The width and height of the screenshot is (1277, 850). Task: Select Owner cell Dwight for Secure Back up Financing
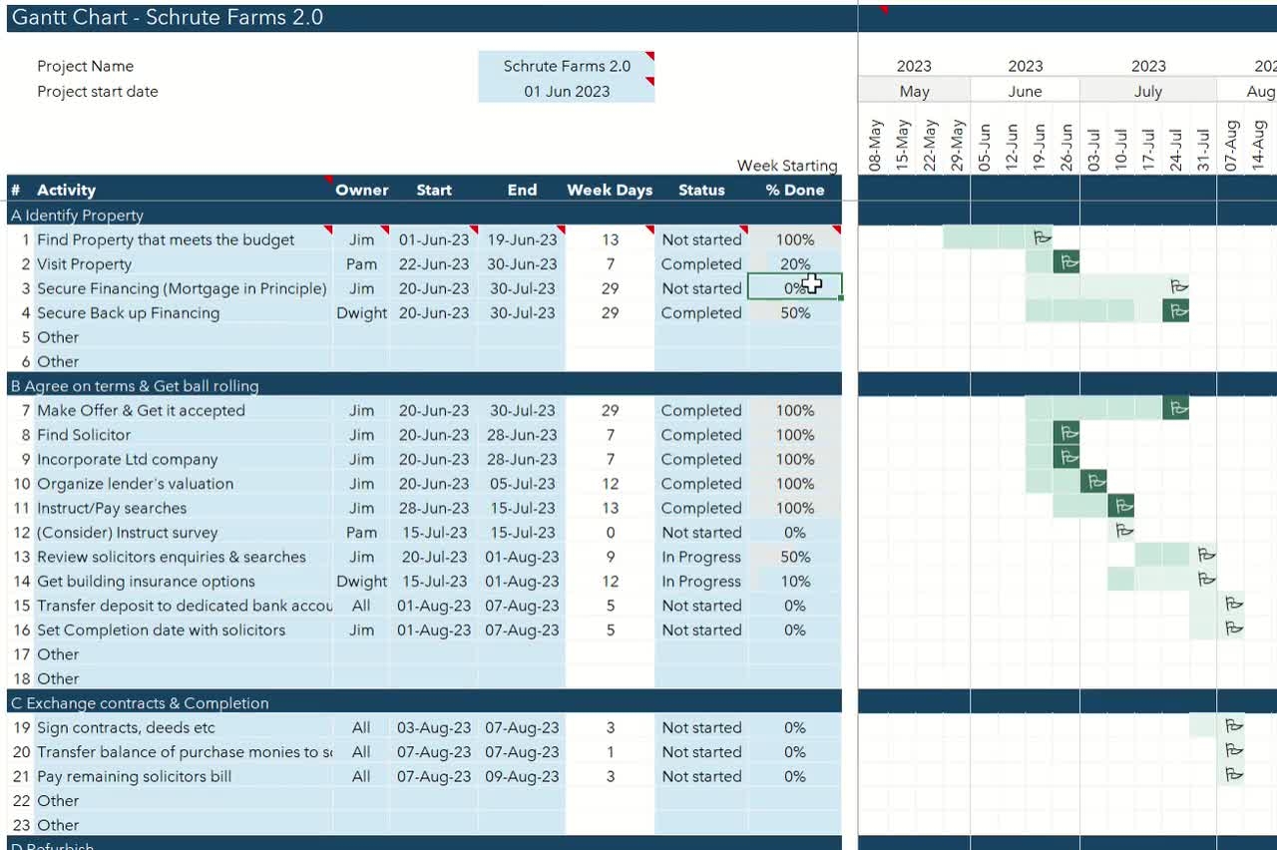click(x=361, y=313)
